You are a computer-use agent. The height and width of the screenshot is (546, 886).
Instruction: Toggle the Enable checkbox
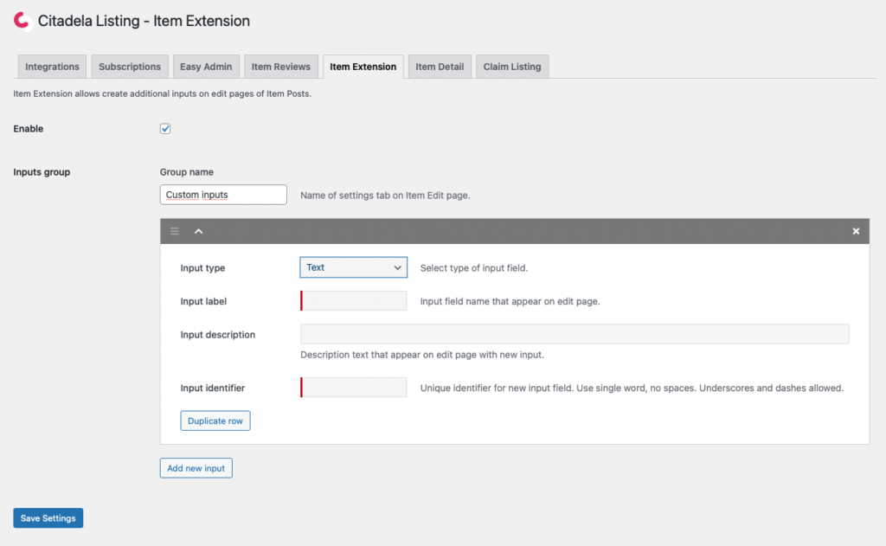point(165,129)
